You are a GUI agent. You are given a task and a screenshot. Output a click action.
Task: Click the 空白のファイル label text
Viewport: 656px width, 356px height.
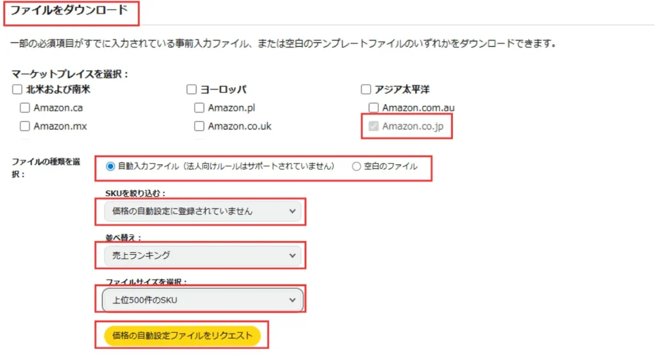coord(391,166)
